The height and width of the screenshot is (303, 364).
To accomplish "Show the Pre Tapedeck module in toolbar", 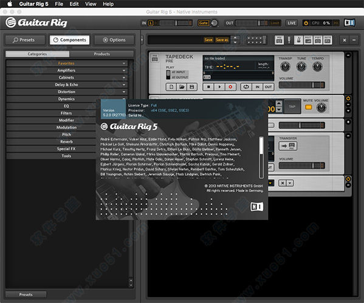I will click(280, 40).
